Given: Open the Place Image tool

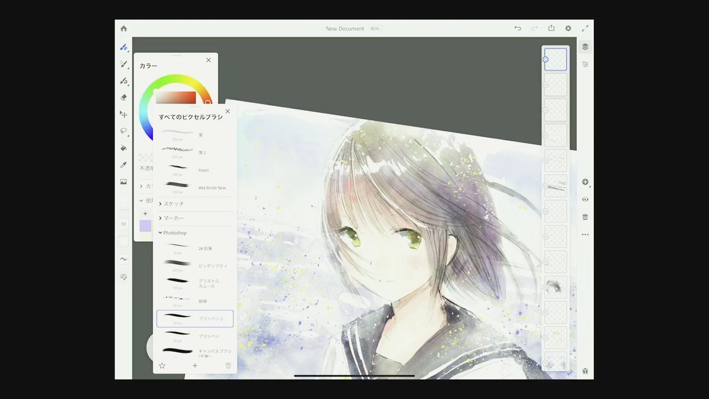Looking at the screenshot, I should (123, 182).
